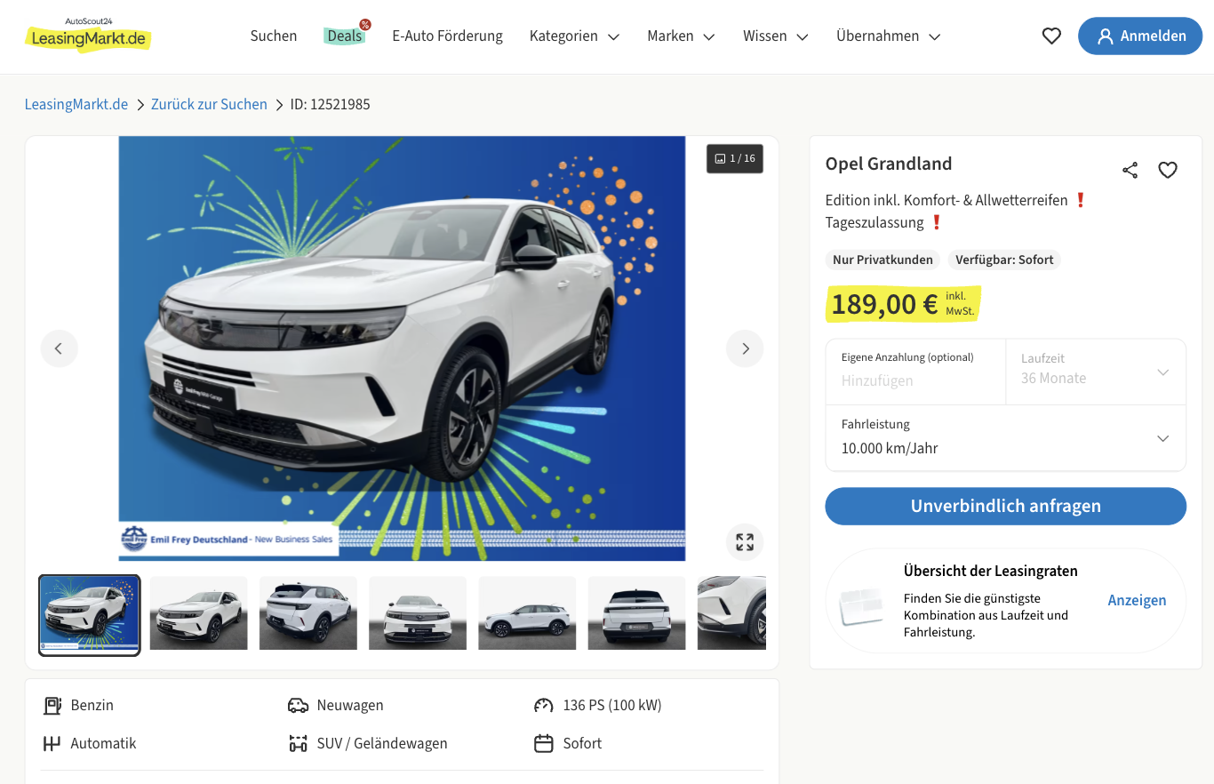Screen dimensions: 1214x784
Task: Open the Deals menu item
Action: [345, 36]
